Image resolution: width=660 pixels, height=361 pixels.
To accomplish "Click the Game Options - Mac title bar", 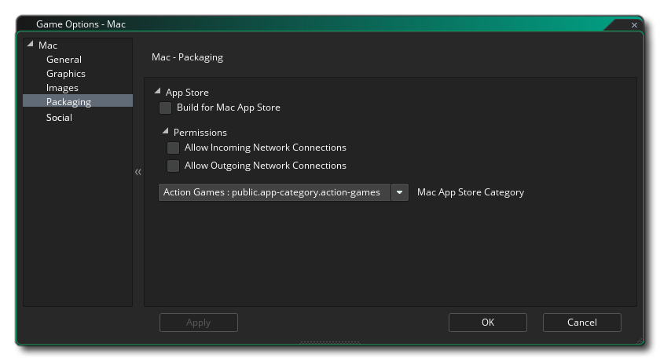I will (314, 24).
